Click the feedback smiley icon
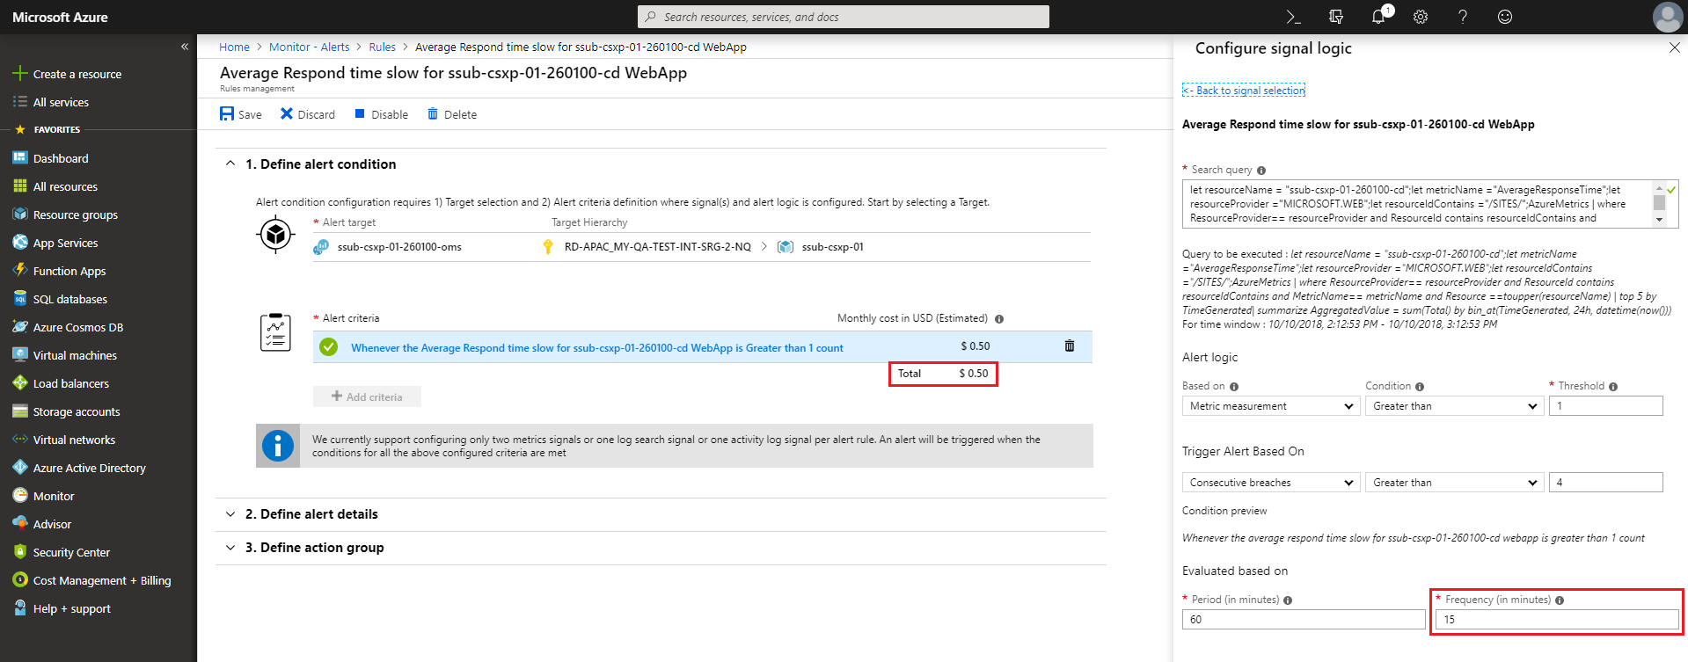Image resolution: width=1688 pixels, height=662 pixels. pos(1505,17)
